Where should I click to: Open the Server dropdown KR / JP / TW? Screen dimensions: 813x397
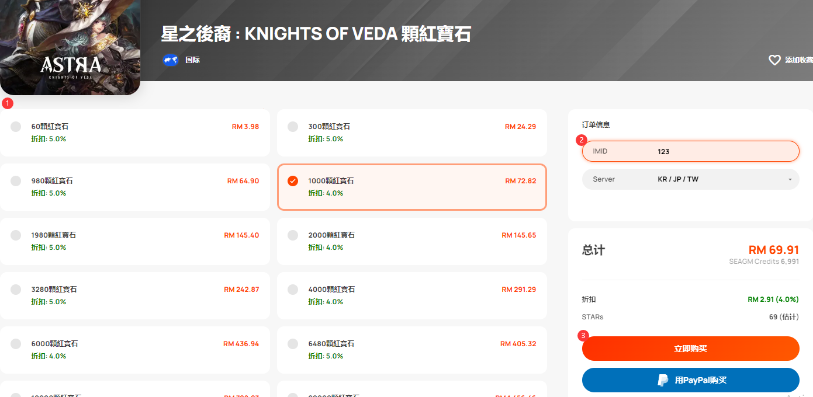coord(690,179)
